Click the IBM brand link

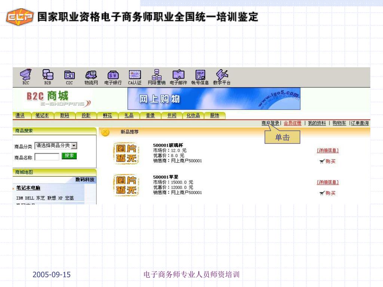19,198
